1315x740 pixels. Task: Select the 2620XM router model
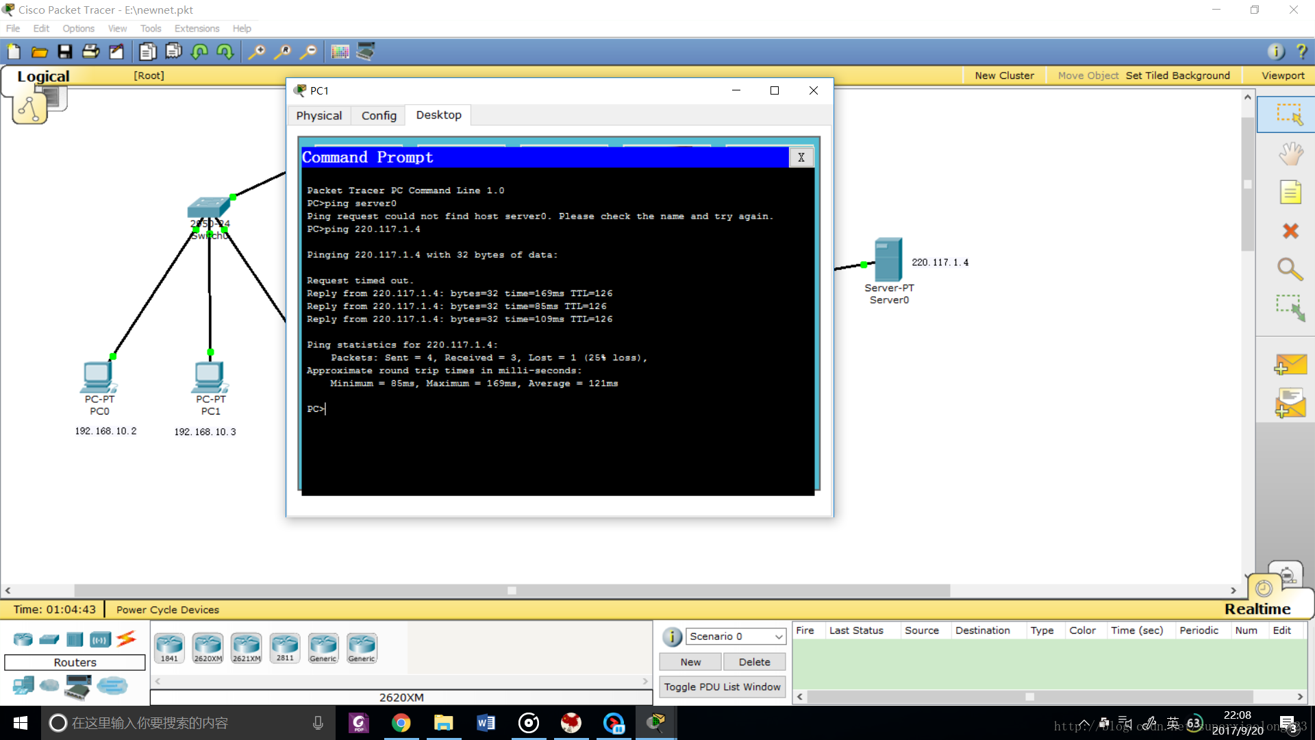point(208,647)
